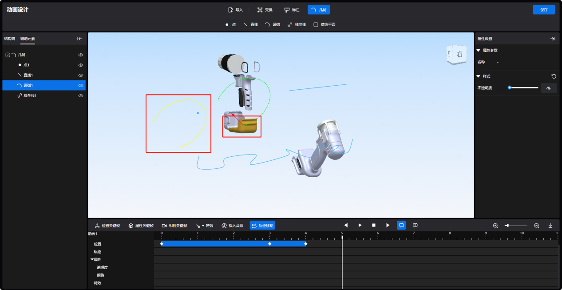Viewport: 562px width, 290px height.
Task: Select the 草绘平面 sketch plane option
Action: click(x=325, y=24)
